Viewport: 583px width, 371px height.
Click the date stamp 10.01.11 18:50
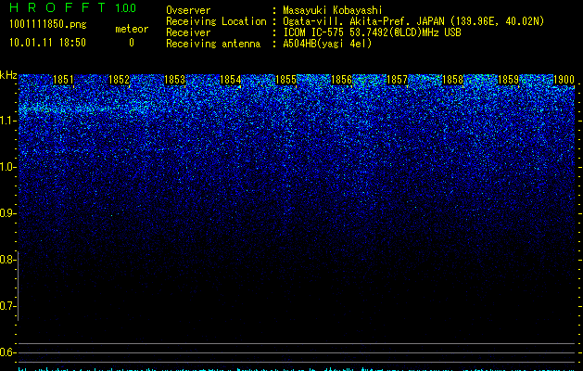pyautogui.click(x=47, y=43)
